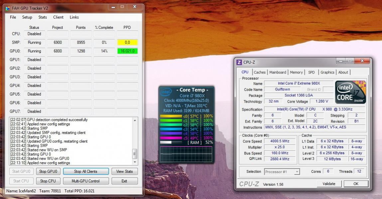
Task: Open the Setup menu
Action: tap(27, 17)
